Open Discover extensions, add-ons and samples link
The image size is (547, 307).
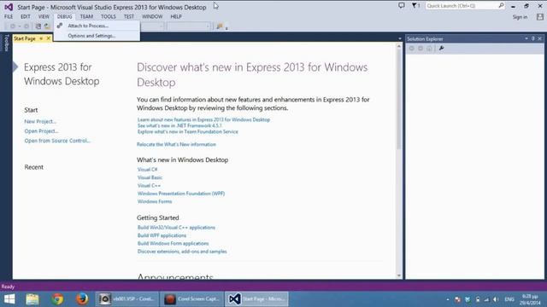pos(182,252)
